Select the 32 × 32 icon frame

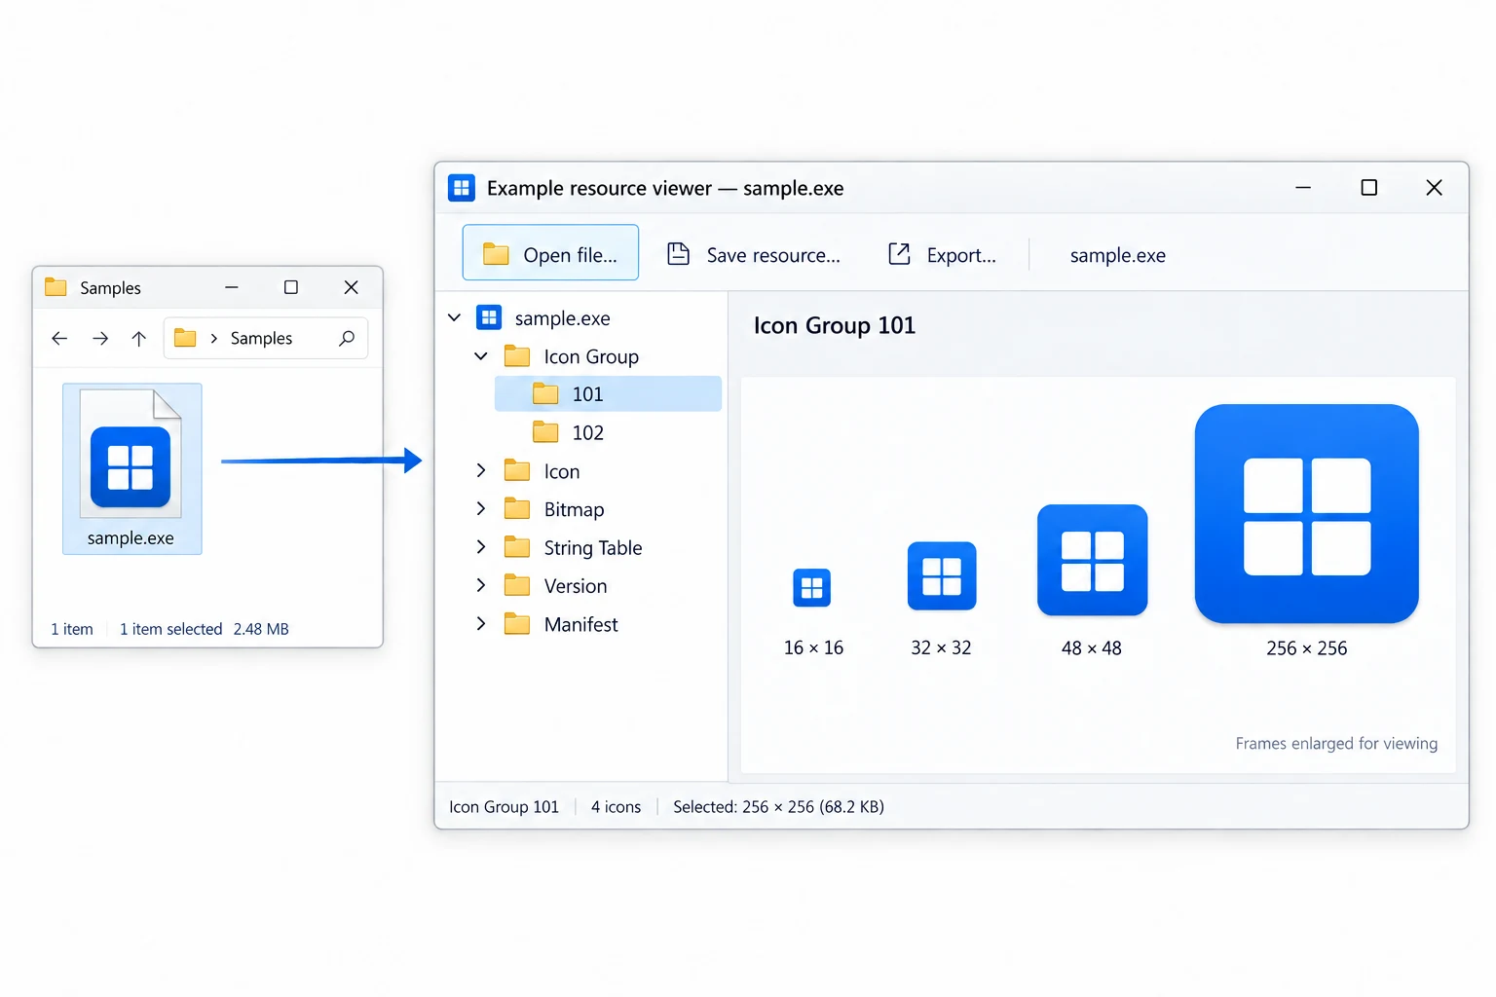942,575
